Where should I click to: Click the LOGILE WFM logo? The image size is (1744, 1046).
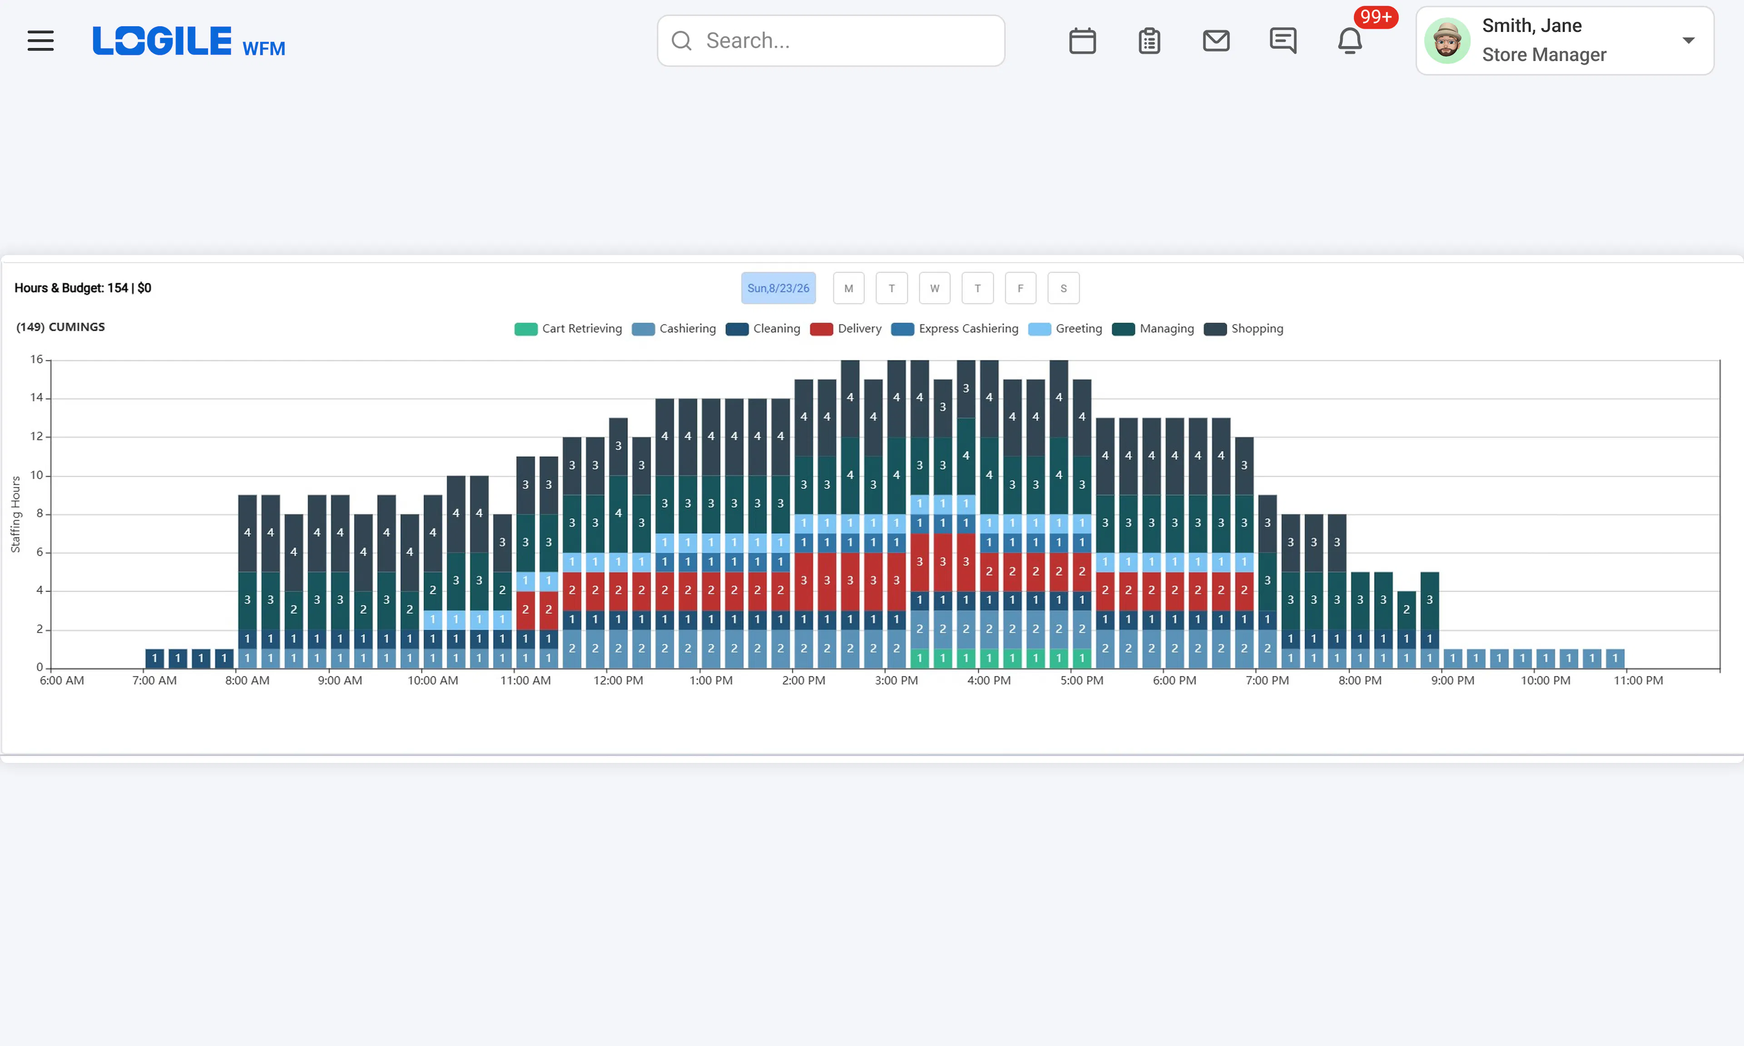point(189,41)
